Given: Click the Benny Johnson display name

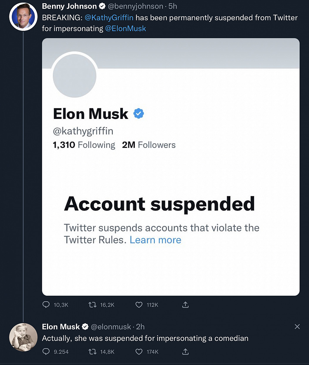Looking at the screenshot, I should click(x=69, y=6).
